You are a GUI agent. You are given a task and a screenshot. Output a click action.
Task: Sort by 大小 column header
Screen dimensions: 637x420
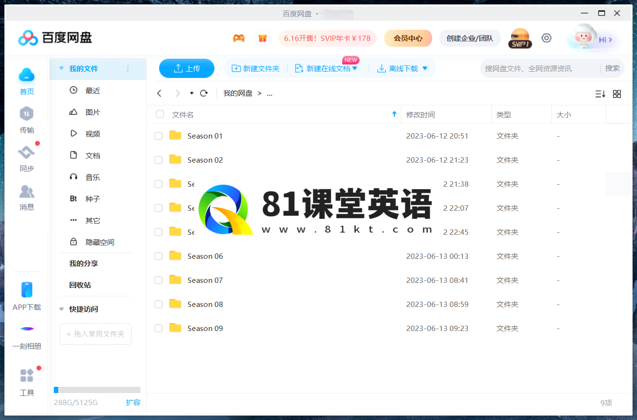tap(564, 115)
